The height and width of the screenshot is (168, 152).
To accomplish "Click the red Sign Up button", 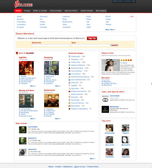I will pyautogui.click(x=92, y=38).
